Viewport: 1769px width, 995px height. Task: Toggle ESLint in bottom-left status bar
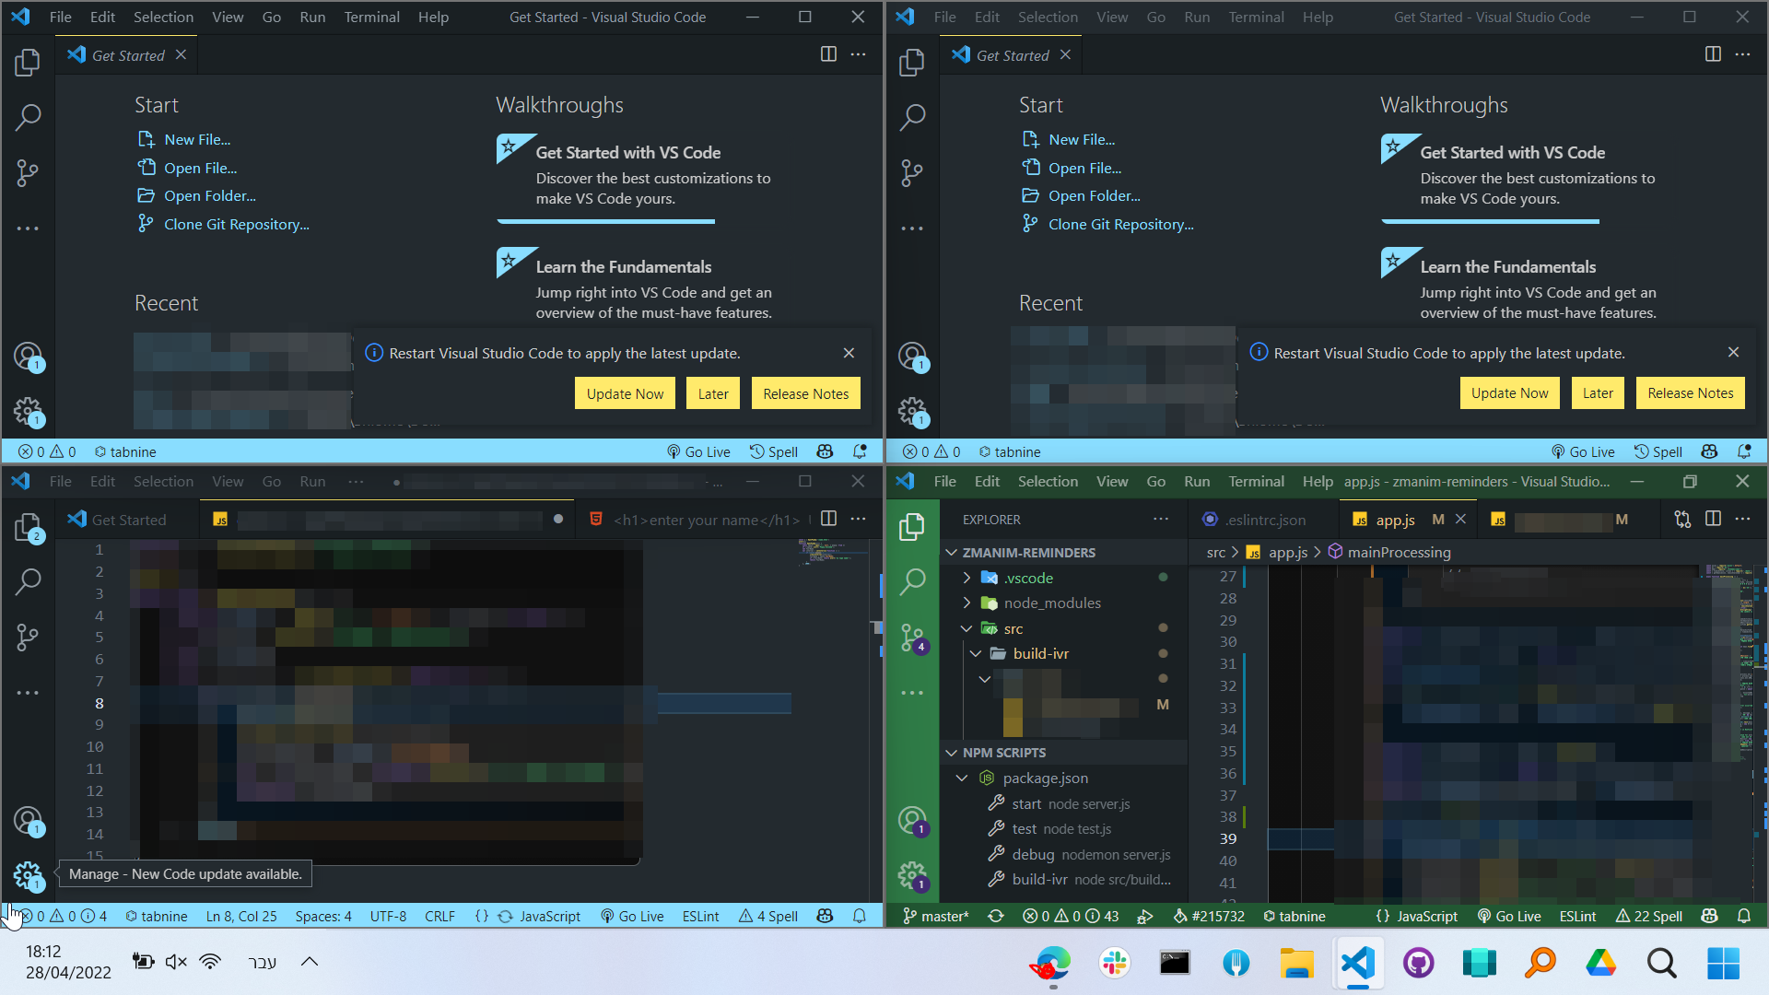coord(700,916)
